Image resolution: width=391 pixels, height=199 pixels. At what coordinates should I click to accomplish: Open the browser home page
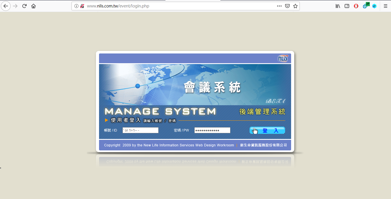[33, 6]
